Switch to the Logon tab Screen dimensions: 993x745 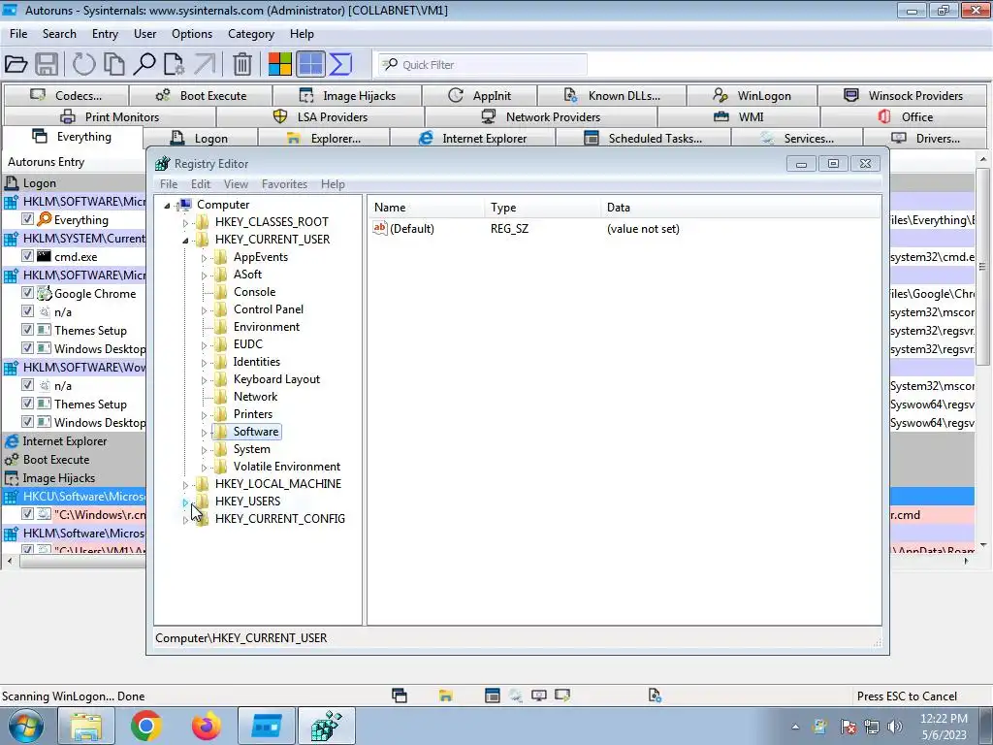click(200, 138)
